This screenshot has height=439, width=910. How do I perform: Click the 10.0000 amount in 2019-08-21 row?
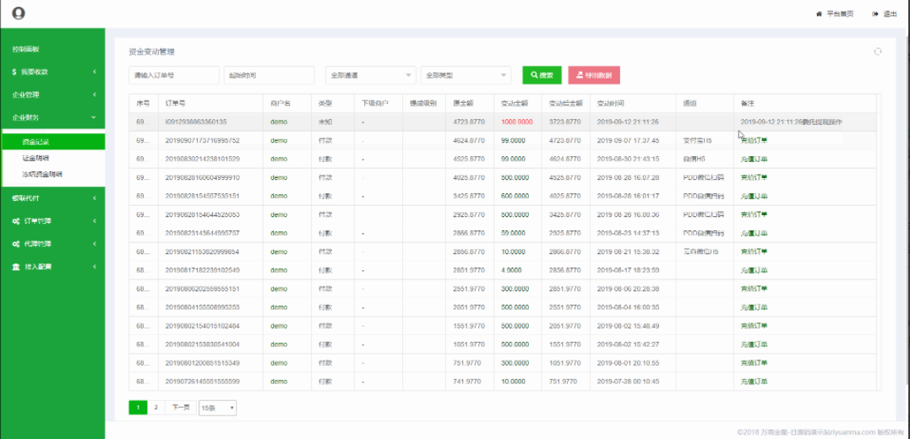513,252
